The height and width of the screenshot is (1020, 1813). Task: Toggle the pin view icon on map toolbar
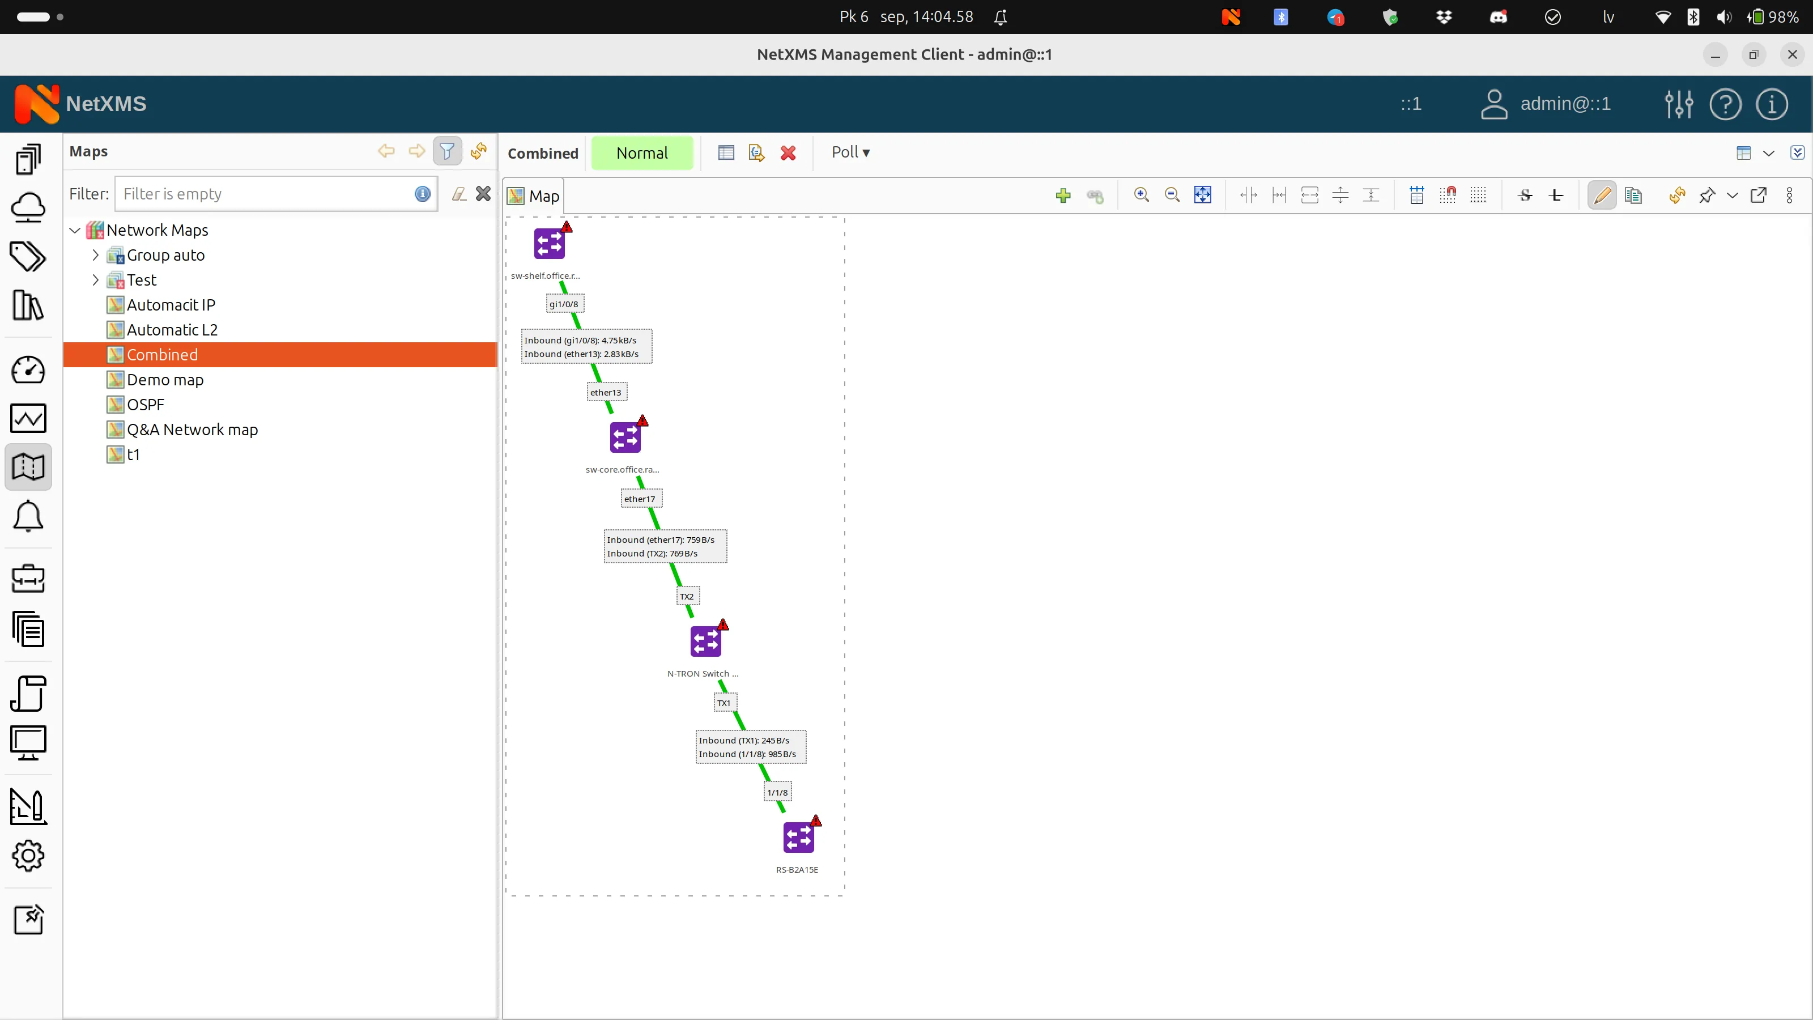point(1708,195)
